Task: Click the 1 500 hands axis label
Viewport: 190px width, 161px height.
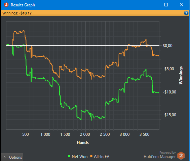Action: tap(65, 134)
